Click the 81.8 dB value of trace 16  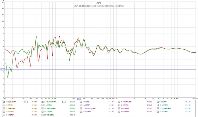click(x=34, y=112)
